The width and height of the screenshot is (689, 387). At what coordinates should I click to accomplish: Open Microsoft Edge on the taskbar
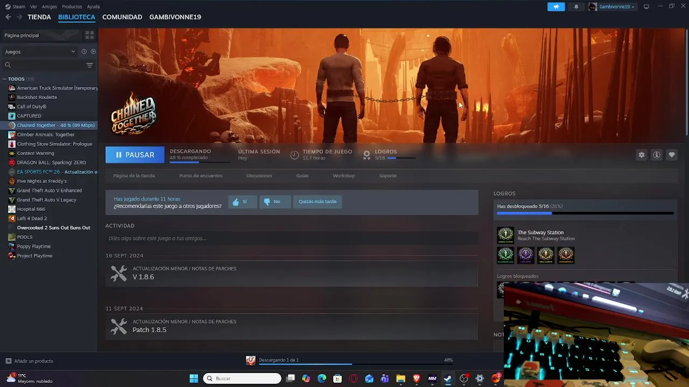click(x=322, y=378)
